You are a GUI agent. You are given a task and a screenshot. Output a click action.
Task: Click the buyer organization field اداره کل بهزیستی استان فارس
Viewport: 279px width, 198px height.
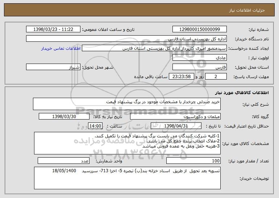[126, 39]
